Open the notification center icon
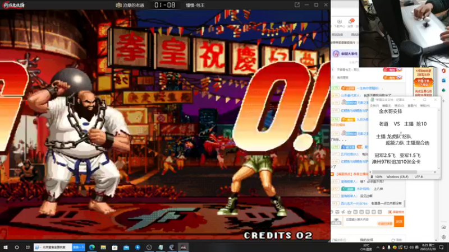449x252 pixels. 442,248
